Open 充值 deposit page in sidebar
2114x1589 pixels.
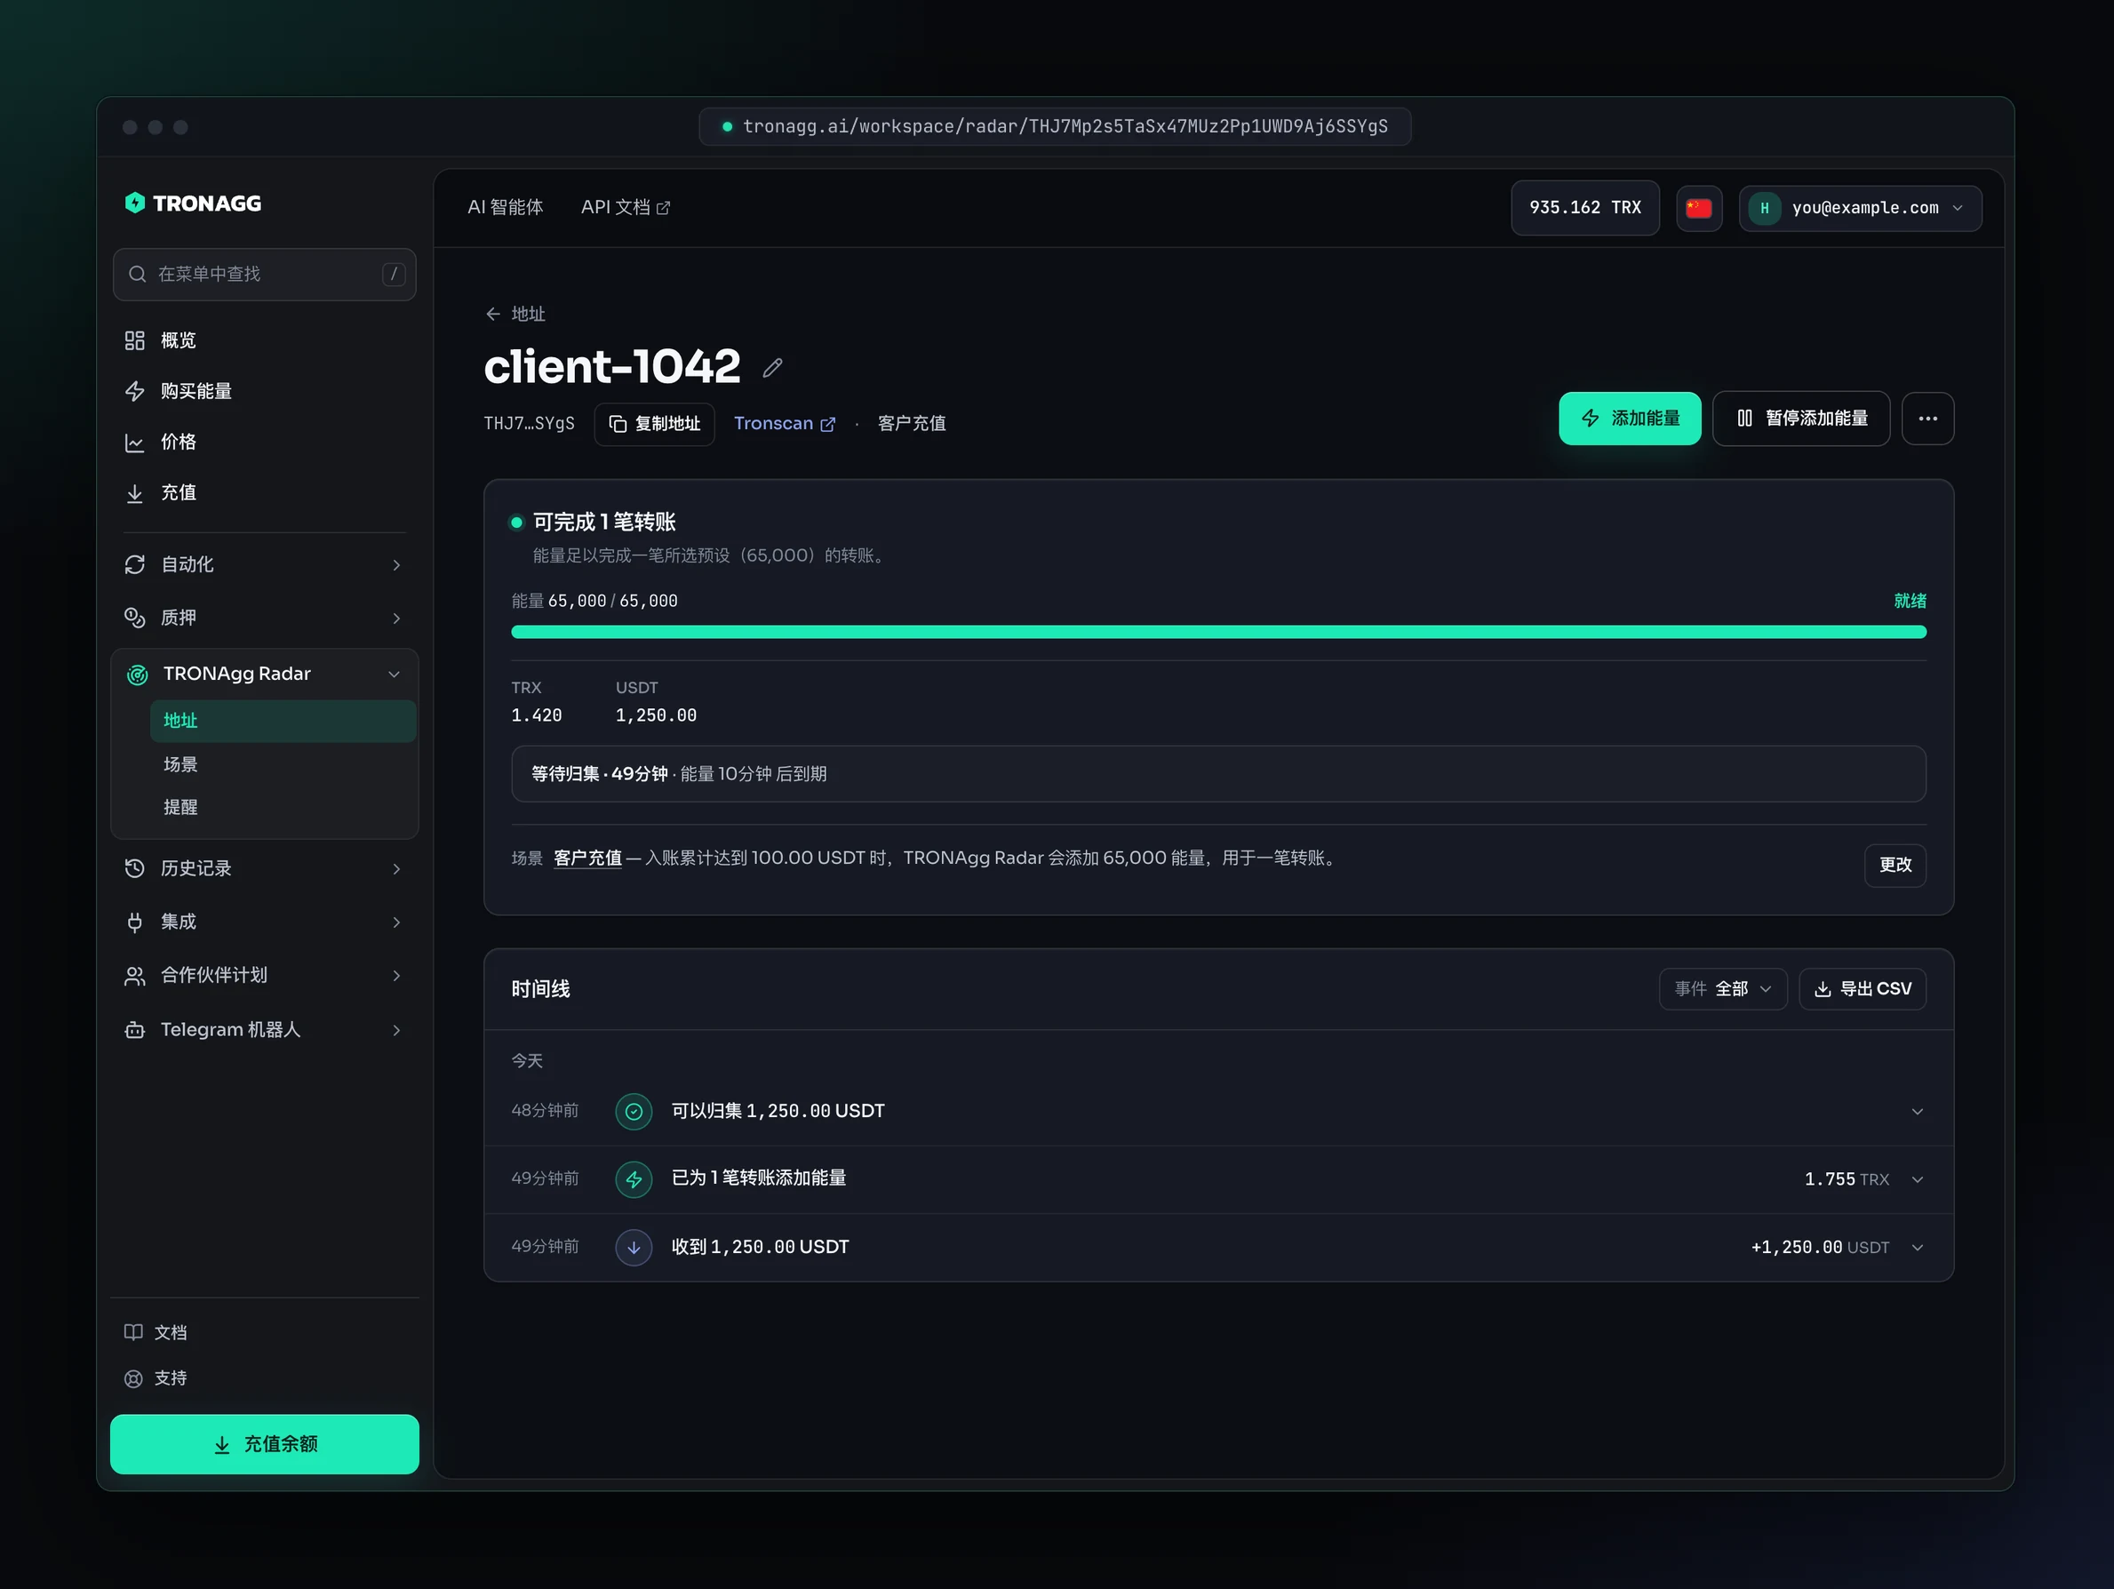(264, 492)
